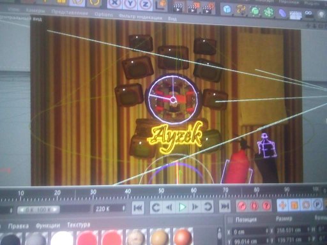Click the record active objects button
Image resolution: width=327 pixels, height=245 pixels.
(241, 205)
